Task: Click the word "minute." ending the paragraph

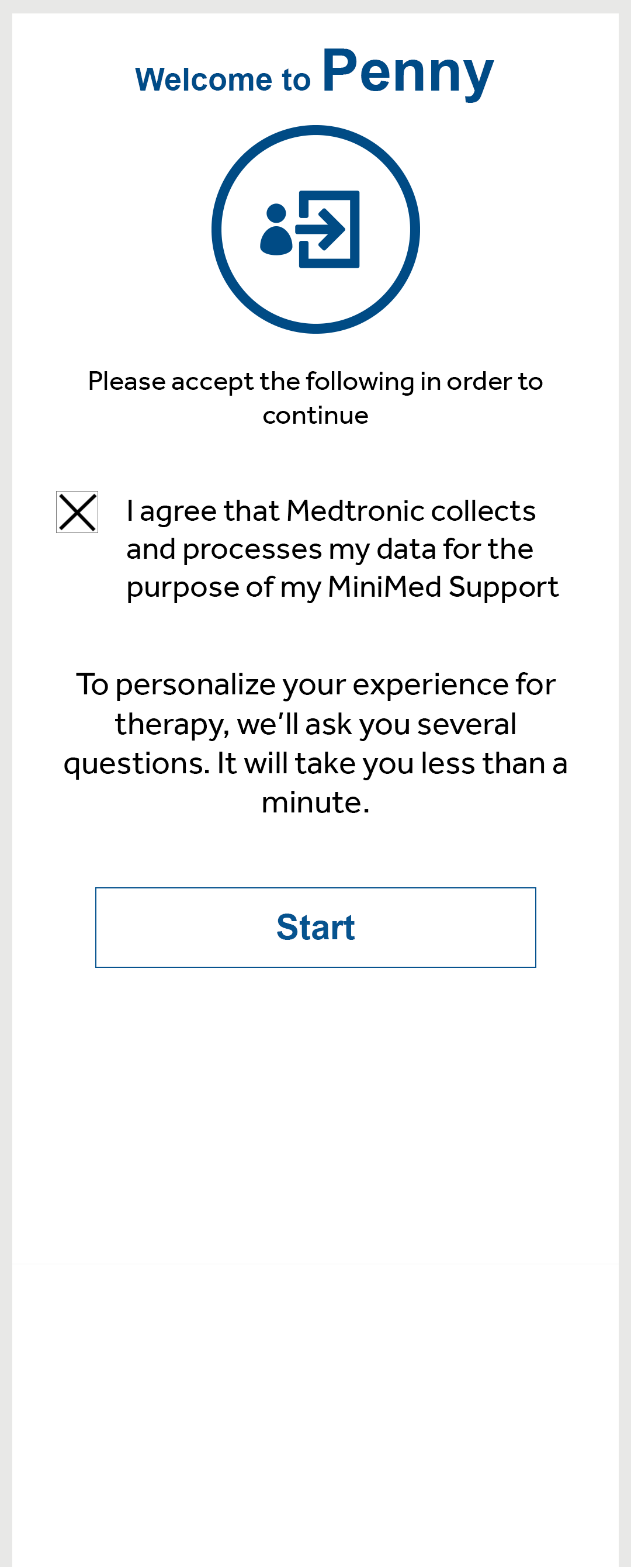Action: tap(315, 803)
